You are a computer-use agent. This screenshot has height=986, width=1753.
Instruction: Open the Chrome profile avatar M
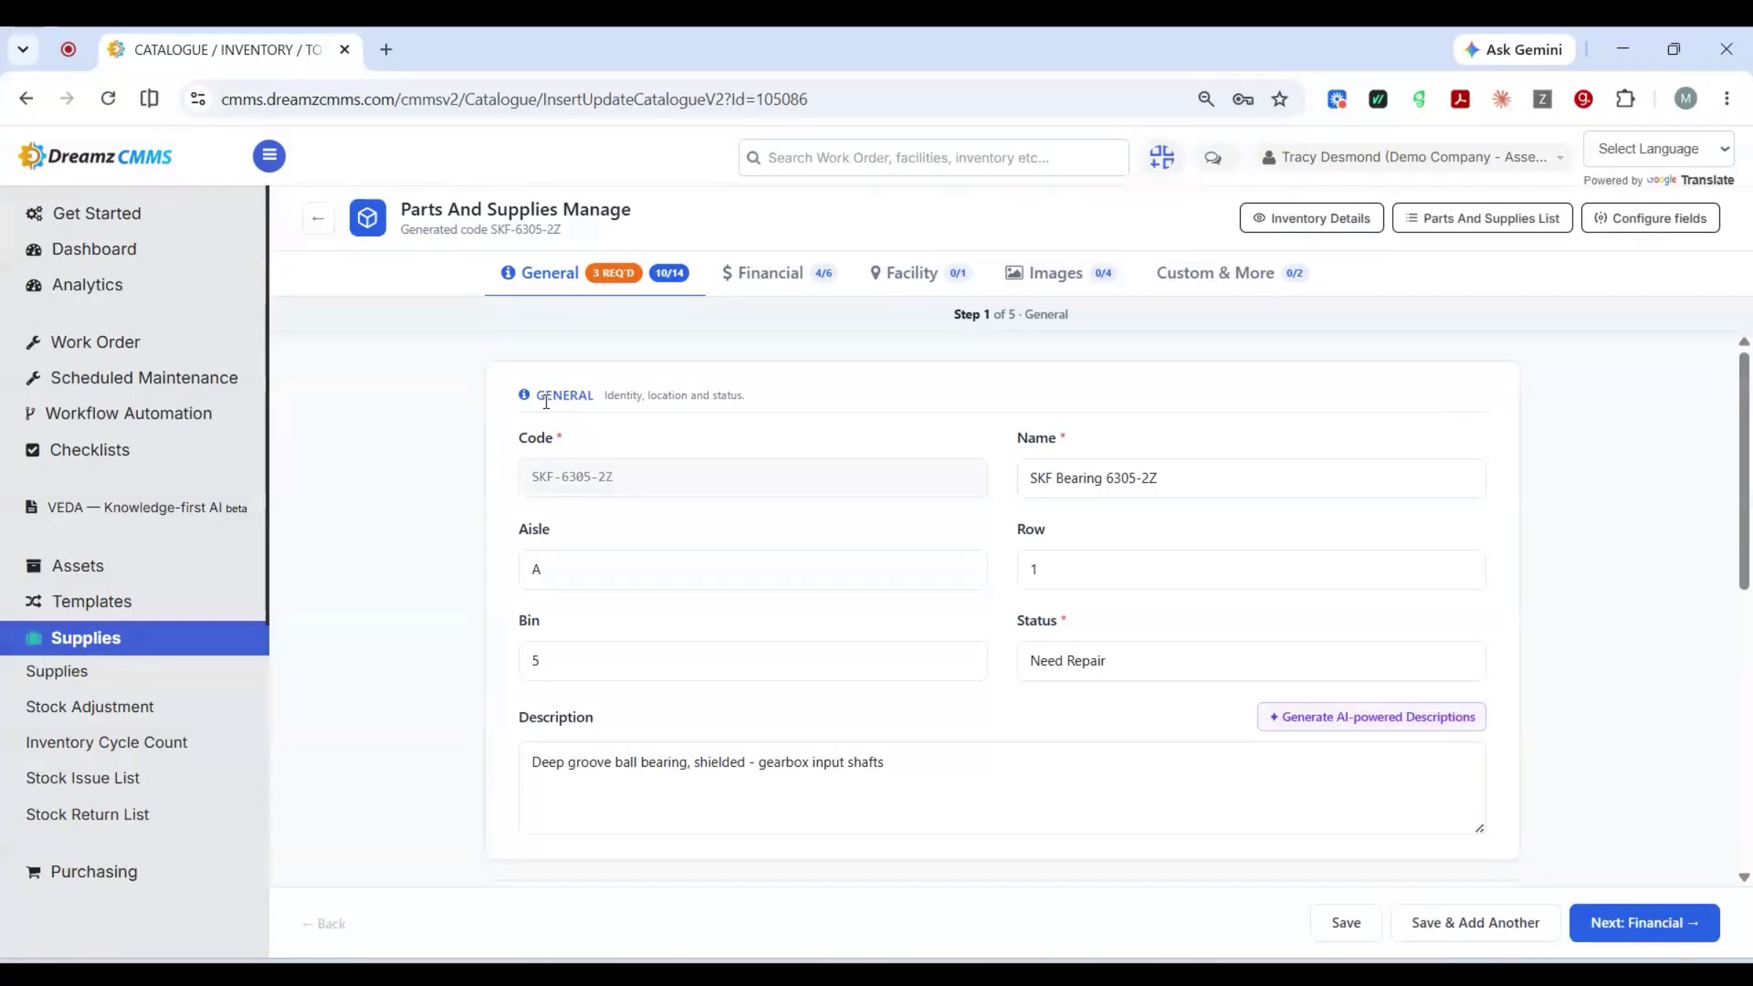(x=1686, y=99)
